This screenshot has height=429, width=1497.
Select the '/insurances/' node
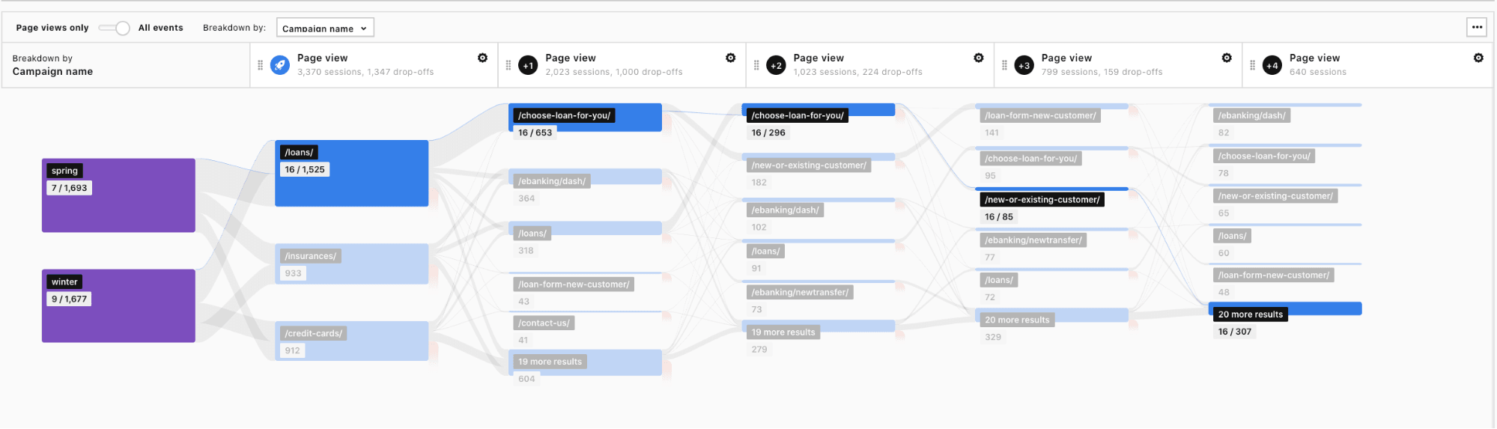coord(351,264)
